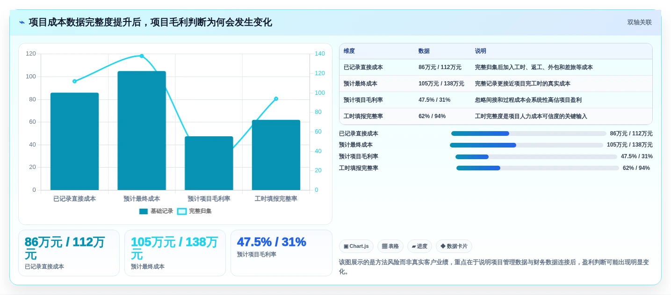
Task: Click the 工时填报完整率 progress bar
Action: click(x=538, y=168)
